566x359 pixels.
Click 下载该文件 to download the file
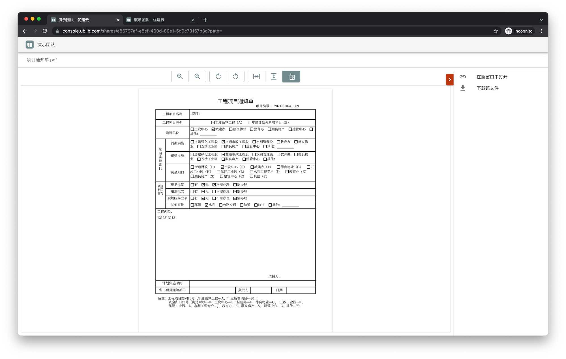point(487,88)
